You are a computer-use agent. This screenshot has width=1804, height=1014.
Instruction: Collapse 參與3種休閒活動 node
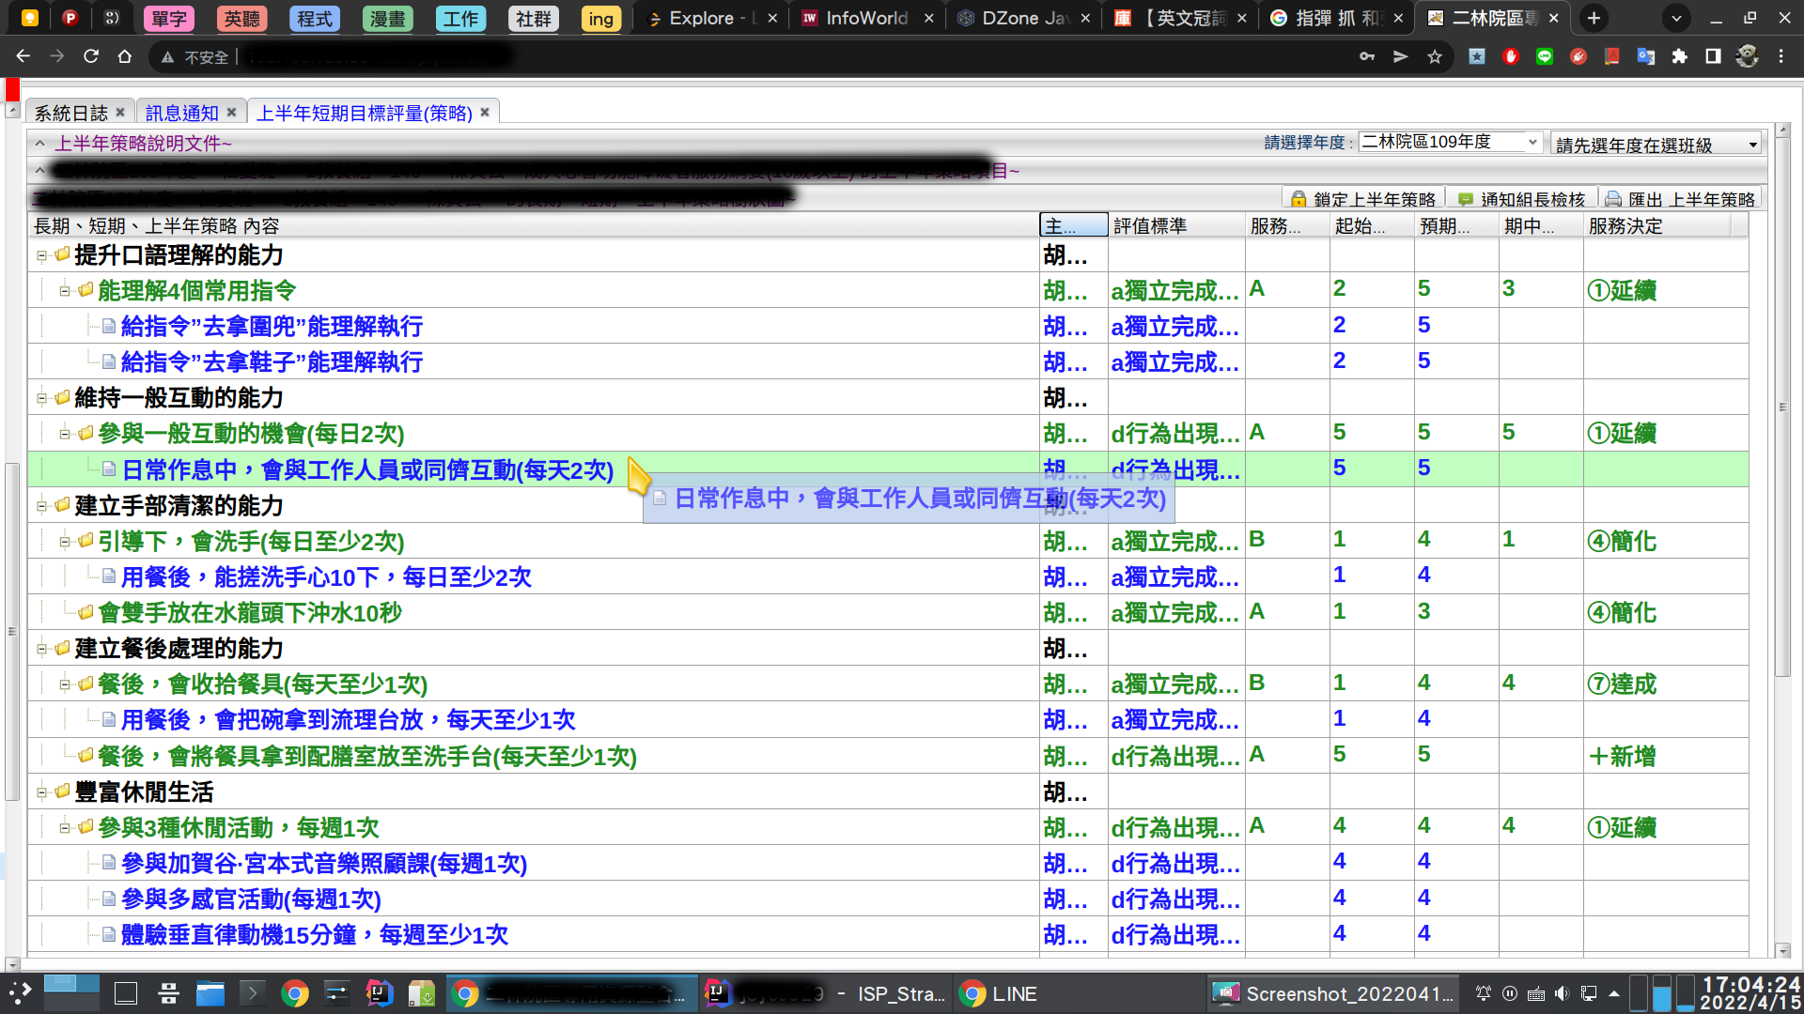click(64, 828)
